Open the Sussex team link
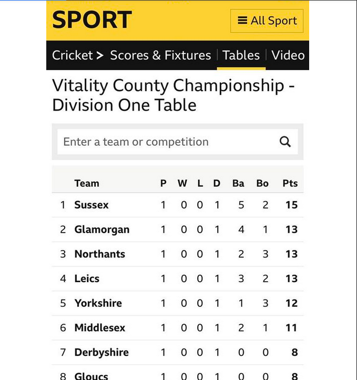The height and width of the screenshot is (380, 357). click(x=91, y=205)
